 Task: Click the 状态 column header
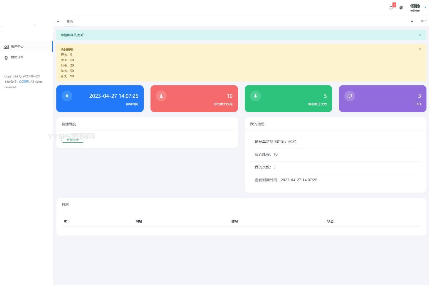pos(330,222)
